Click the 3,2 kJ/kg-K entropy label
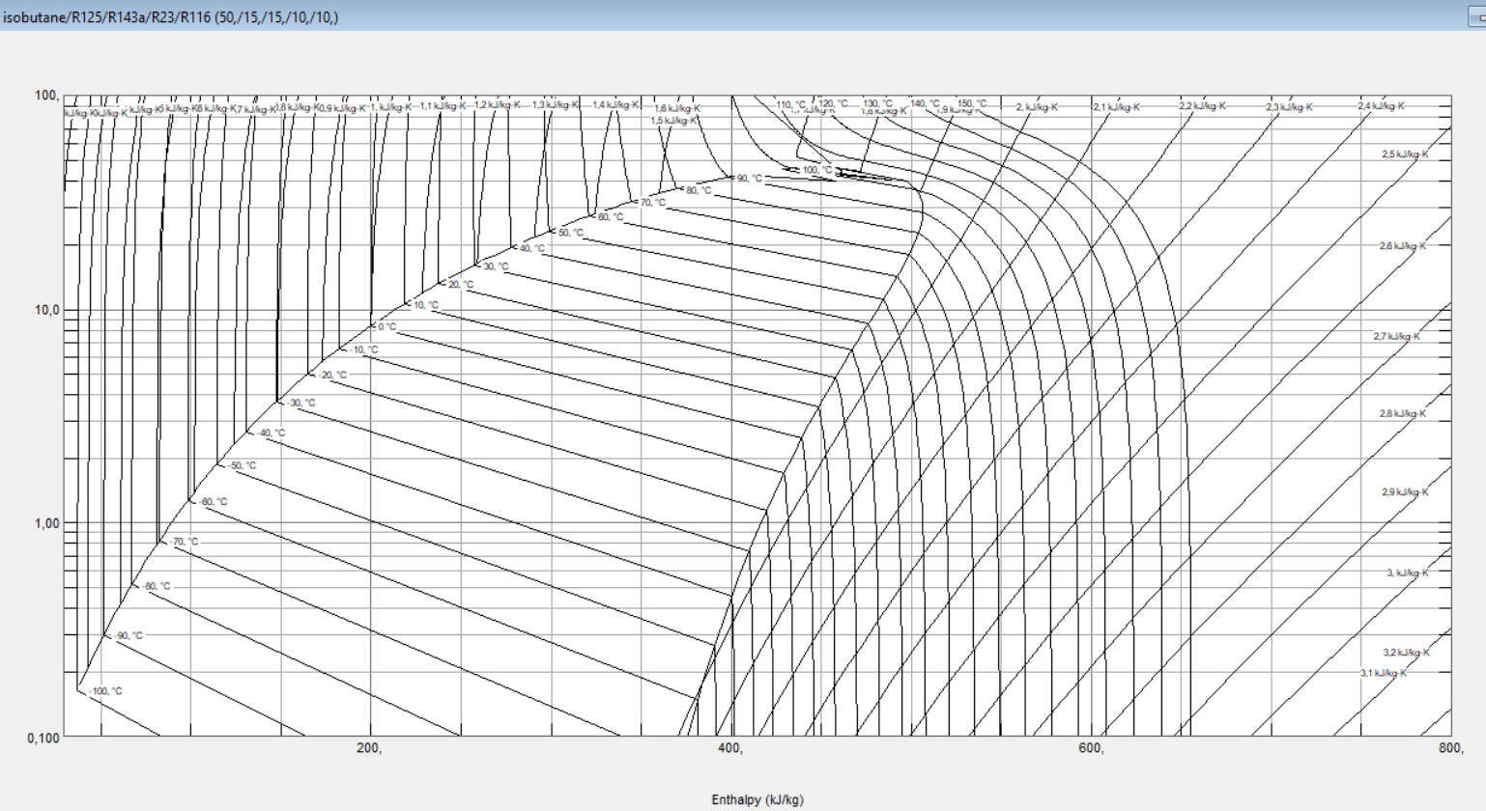Image resolution: width=1486 pixels, height=811 pixels. [x=1407, y=653]
